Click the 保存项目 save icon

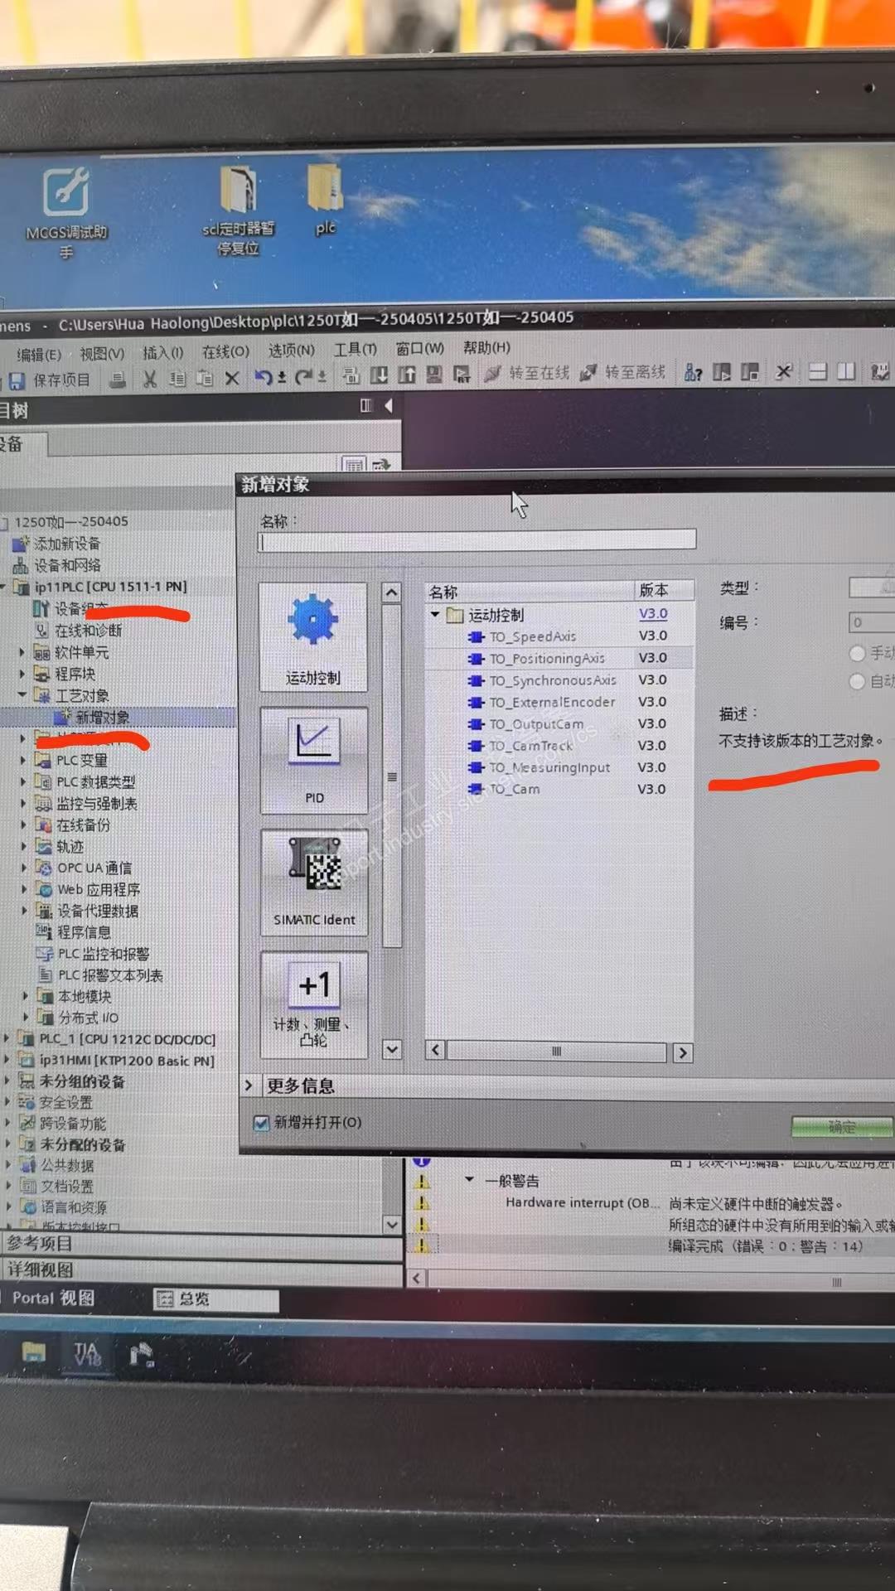click(17, 381)
